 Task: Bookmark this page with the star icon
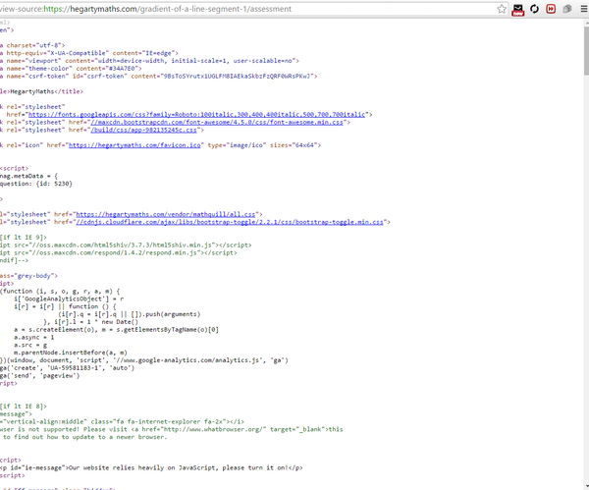[x=502, y=9]
